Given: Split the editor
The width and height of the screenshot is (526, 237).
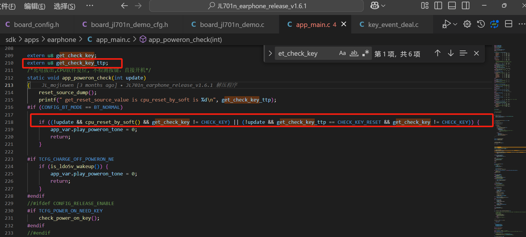Looking at the screenshot, I should click(x=509, y=24).
